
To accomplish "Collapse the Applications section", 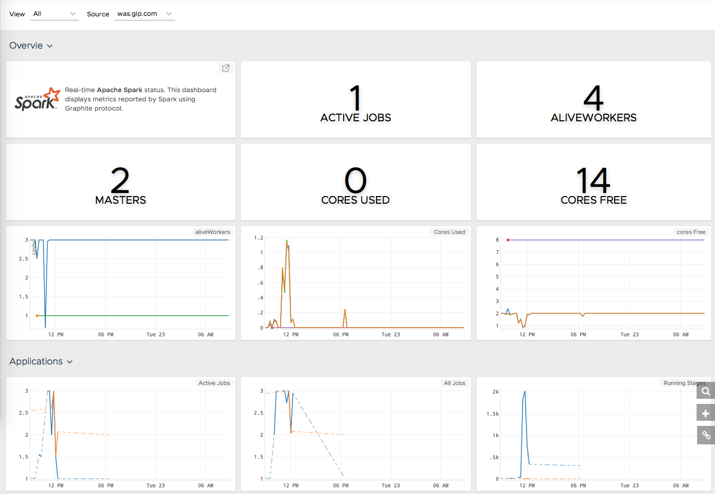I will coord(41,361).
